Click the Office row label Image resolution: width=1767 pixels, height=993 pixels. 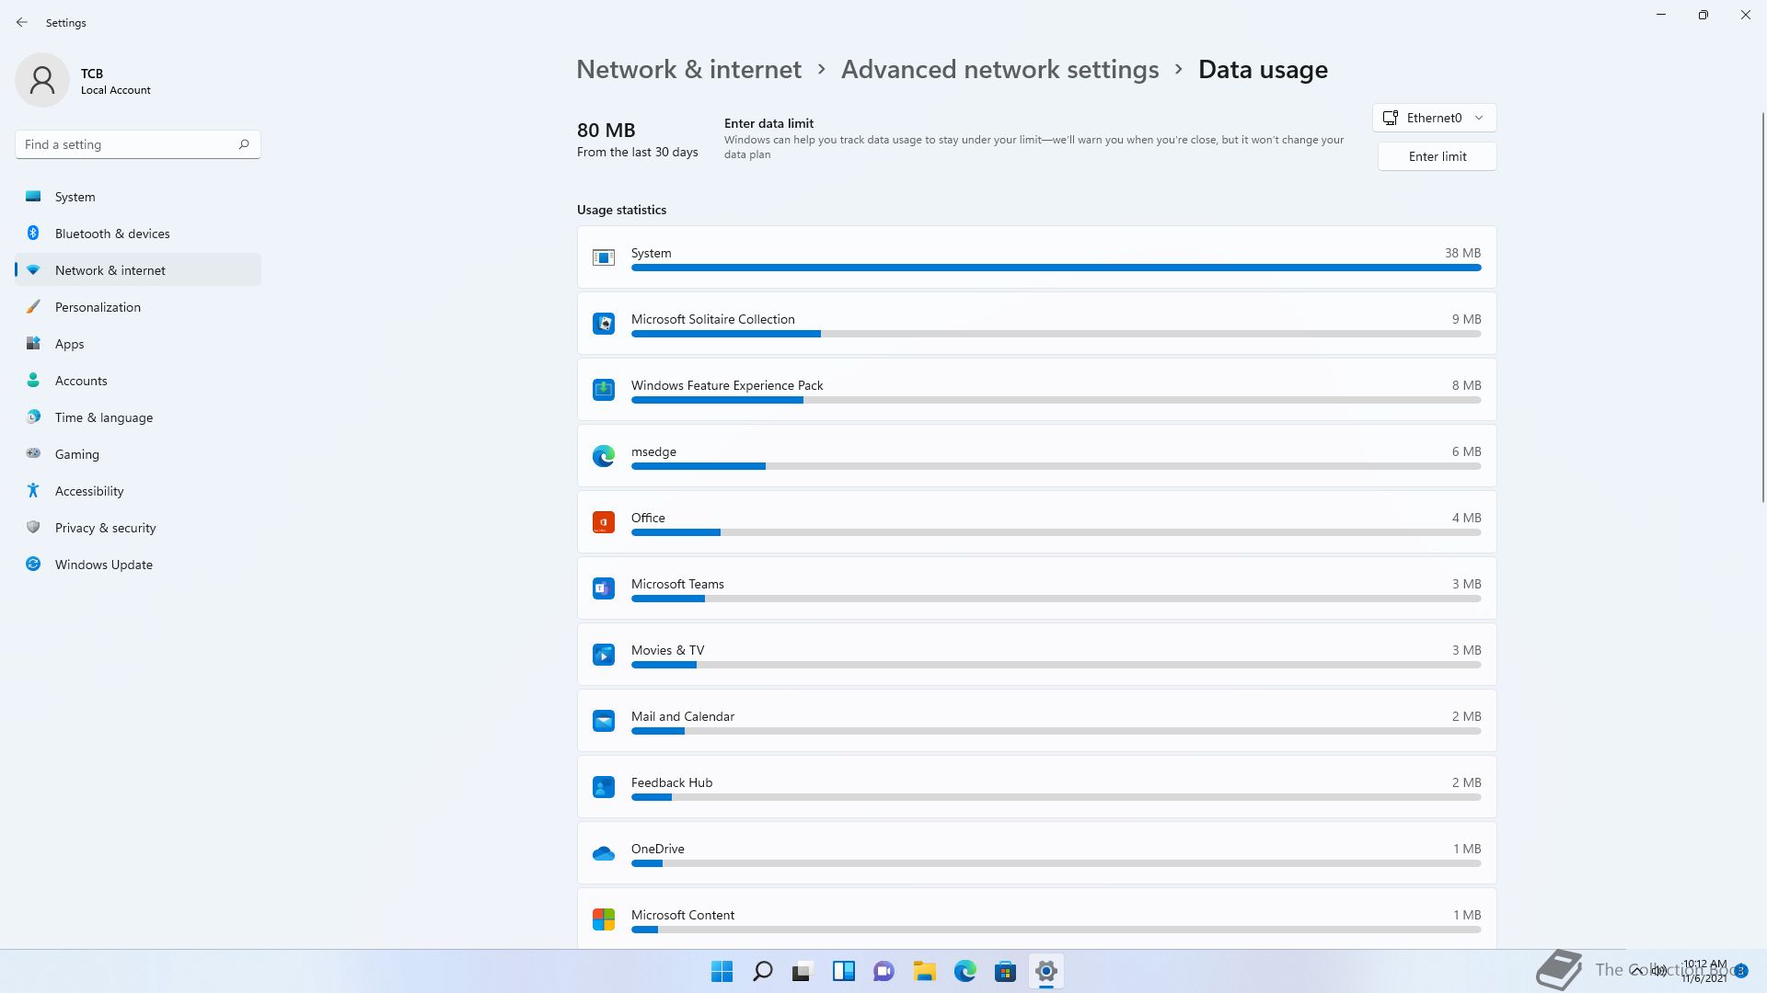pos(648,518)
